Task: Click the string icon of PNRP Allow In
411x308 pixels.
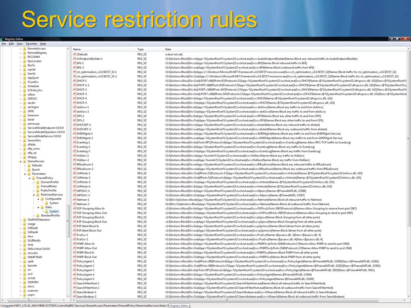Action: point(74,243)
